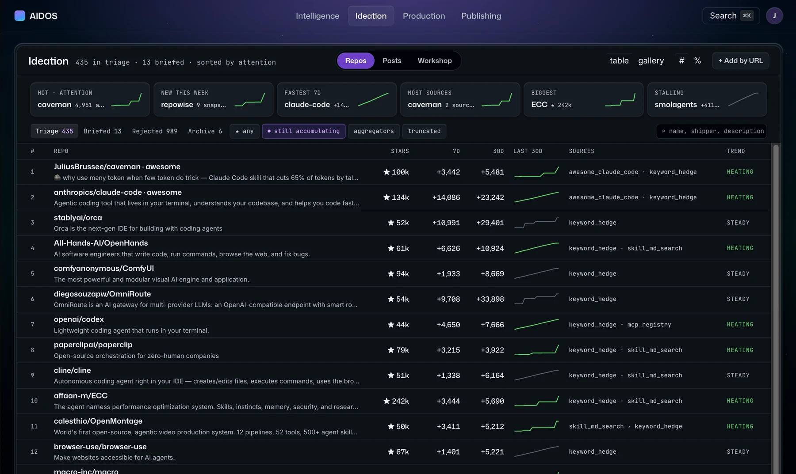Click the table's vertical scrollbar
This screenshot has width=796, height=474.
pyautogui.click(x=776, y=308)
